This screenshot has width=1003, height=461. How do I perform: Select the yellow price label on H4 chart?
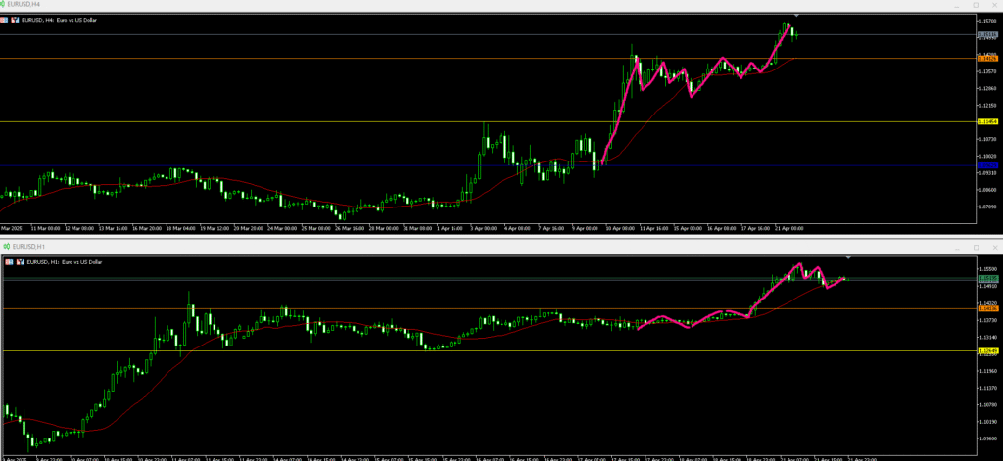tap(986, 121)
